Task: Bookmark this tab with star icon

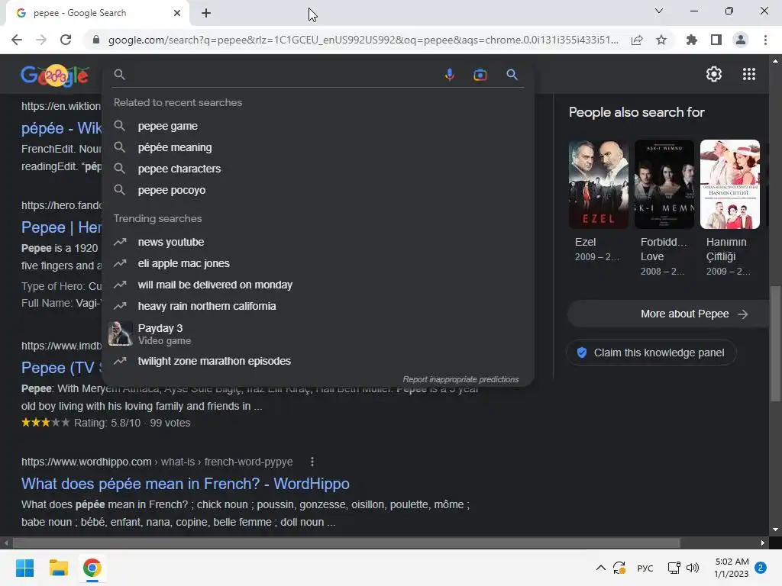Action: pyautogui.click(x=661, y=40)
